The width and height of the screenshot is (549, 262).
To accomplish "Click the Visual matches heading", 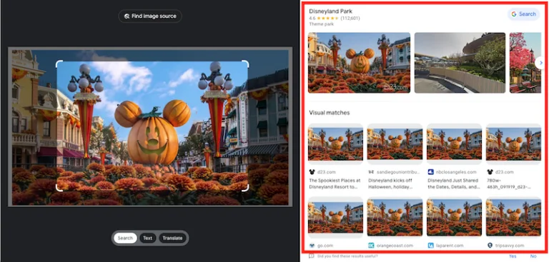I will coord(329,113).
